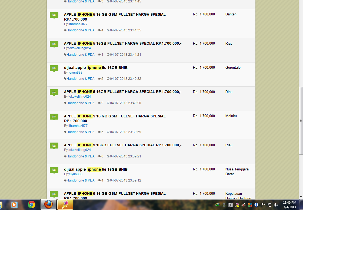Click the location text Banten
Screen dimensions: 346x277
click(x=231, y=14)
